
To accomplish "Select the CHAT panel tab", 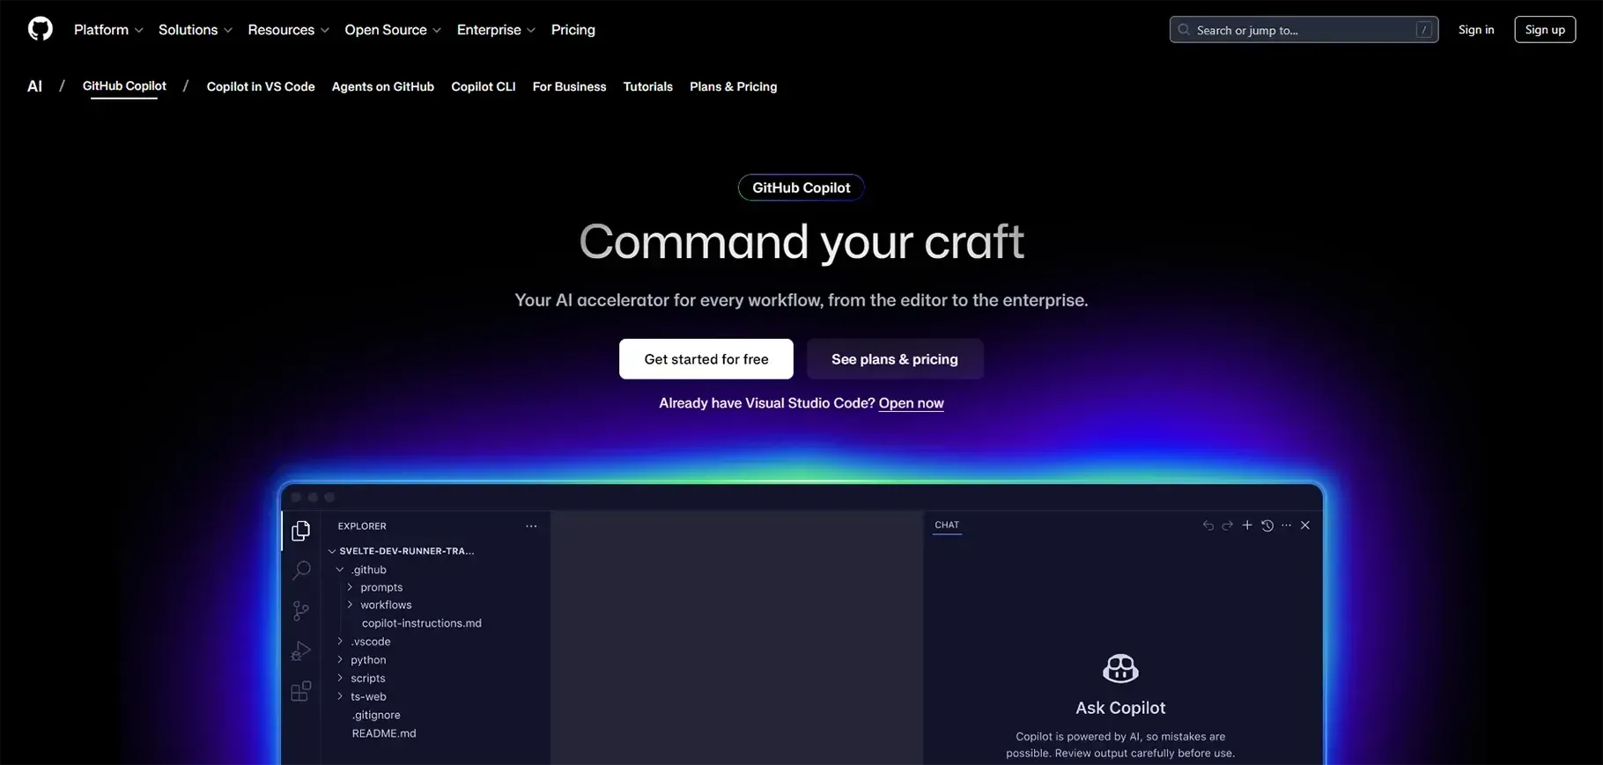I will 947,525.
